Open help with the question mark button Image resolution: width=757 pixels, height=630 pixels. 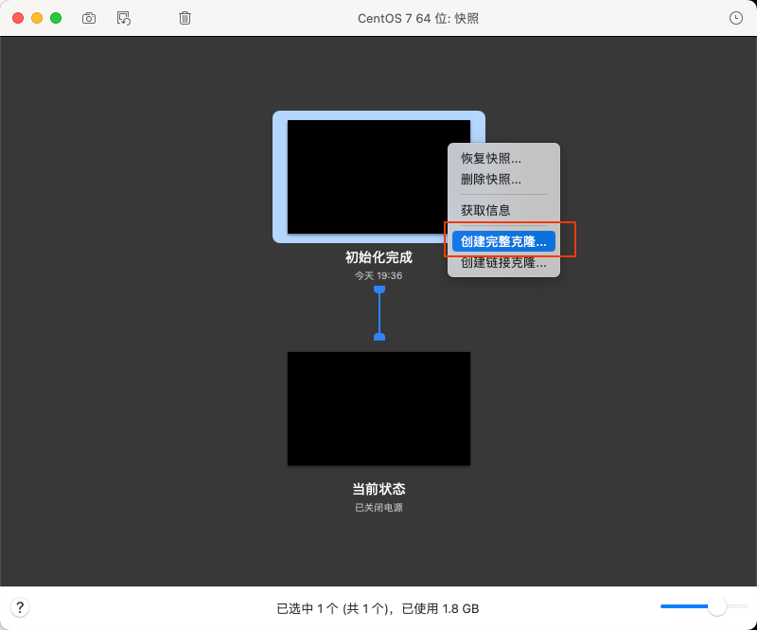(x=20, y=607)
